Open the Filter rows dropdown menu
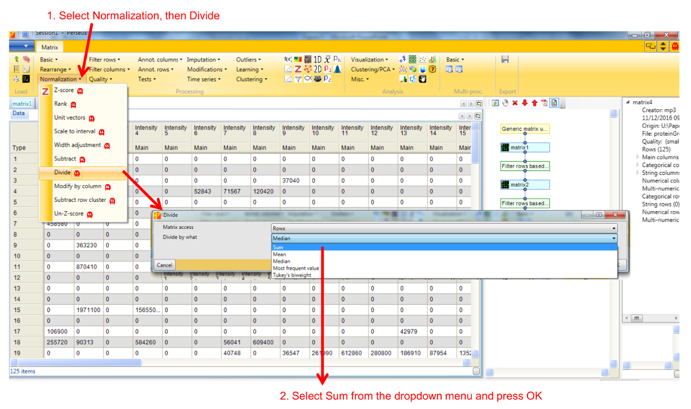Image resolution: width=691 pixels, height=409 pixels. tap(104, 59)
